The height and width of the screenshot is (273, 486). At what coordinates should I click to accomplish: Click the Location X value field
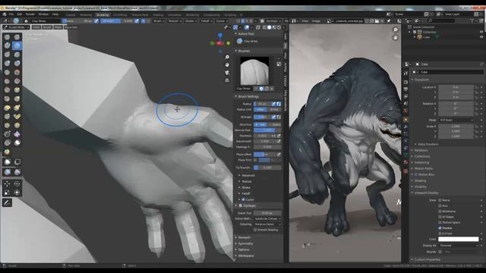tap(456, 87)
